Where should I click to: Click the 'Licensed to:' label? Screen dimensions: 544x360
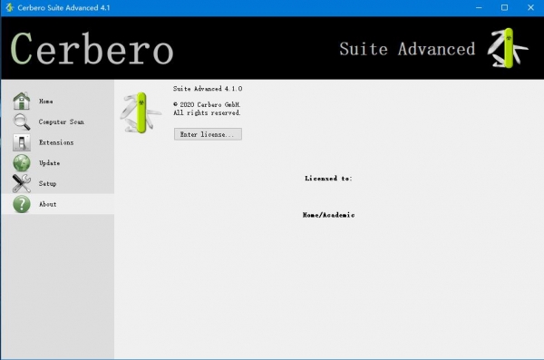(x=328, y=179)
